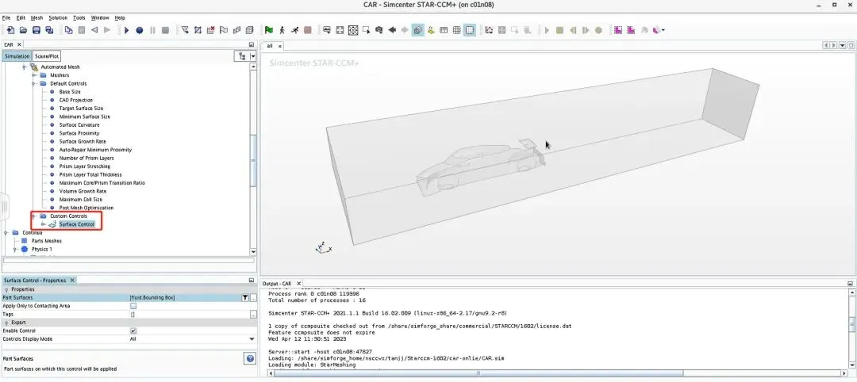Select Base Size in Default Controls
Screen dimensions: 857x382
pos(69,92)
